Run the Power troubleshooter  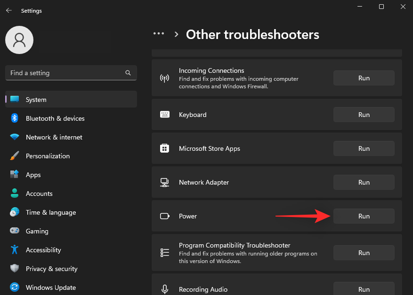click(364, 216)
